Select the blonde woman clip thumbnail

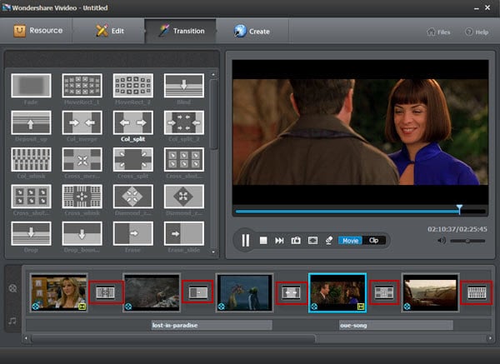[x=58, y=292]
